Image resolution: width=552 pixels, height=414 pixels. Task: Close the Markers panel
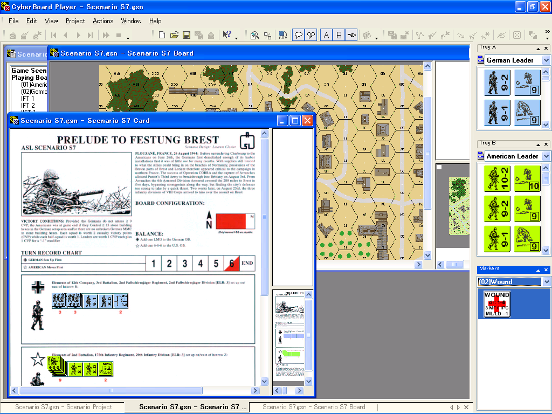pyautogui.click(x=546, y=270)
